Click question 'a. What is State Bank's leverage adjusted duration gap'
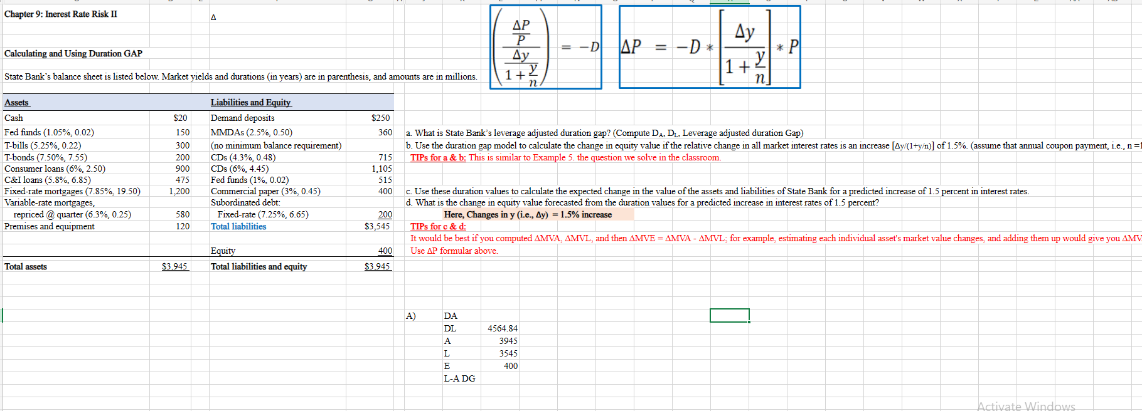Viewport: 1142px width, 411px height. pos(605,133)
